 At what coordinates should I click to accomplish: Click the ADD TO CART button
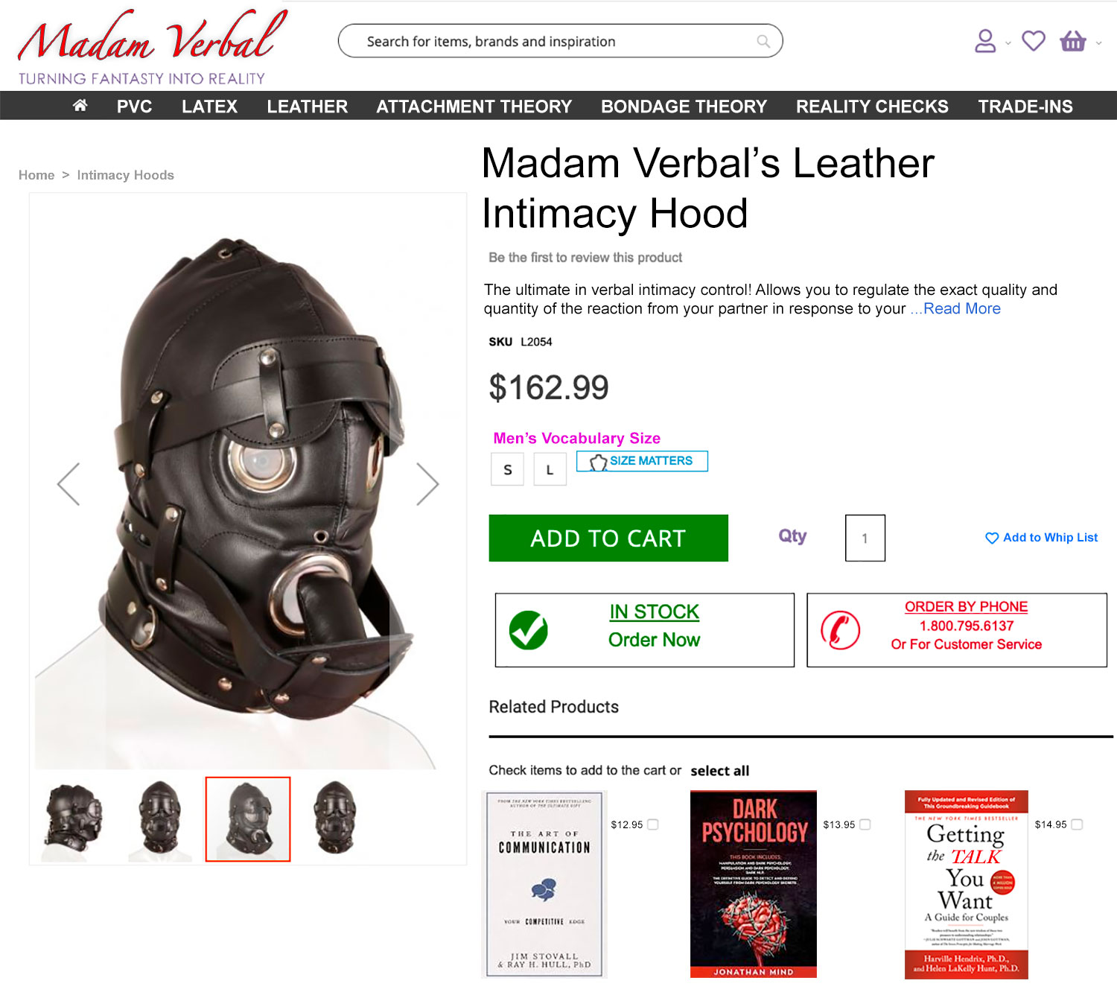(608, 538)
